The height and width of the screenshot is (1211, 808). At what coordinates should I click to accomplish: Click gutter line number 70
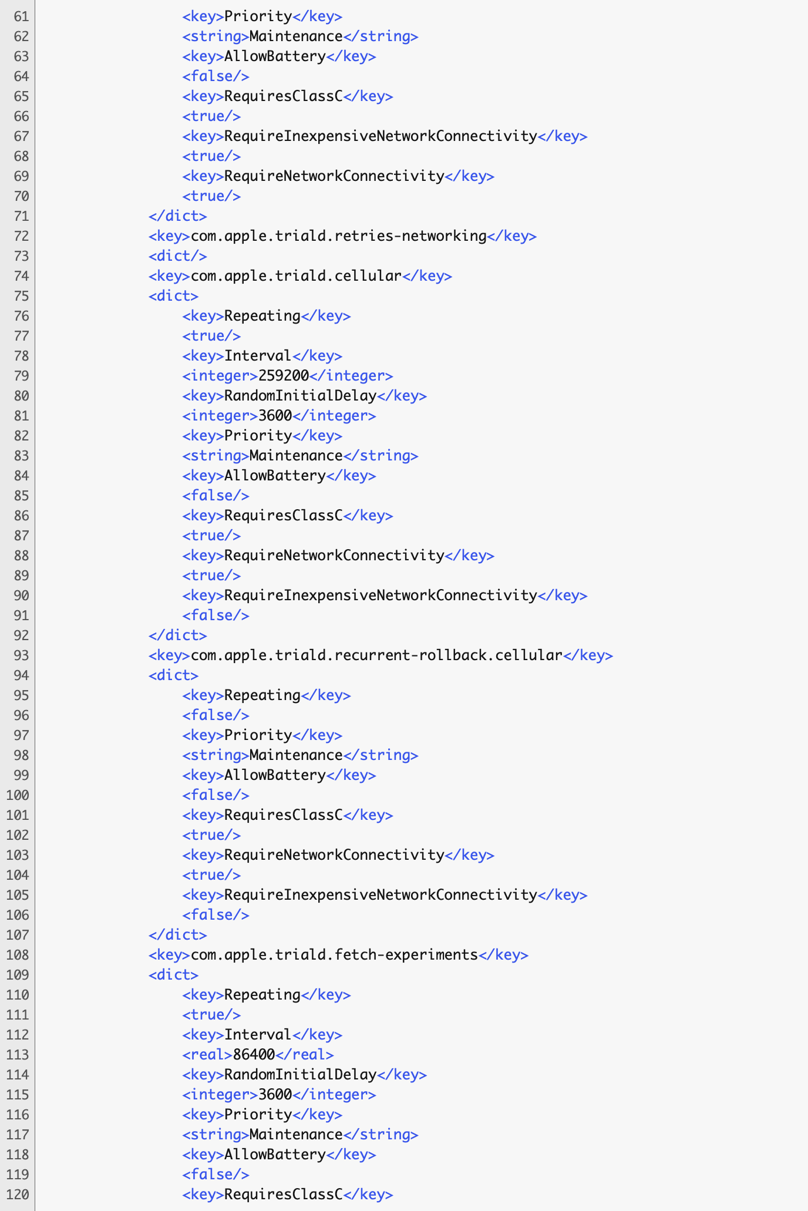(22, 196)
